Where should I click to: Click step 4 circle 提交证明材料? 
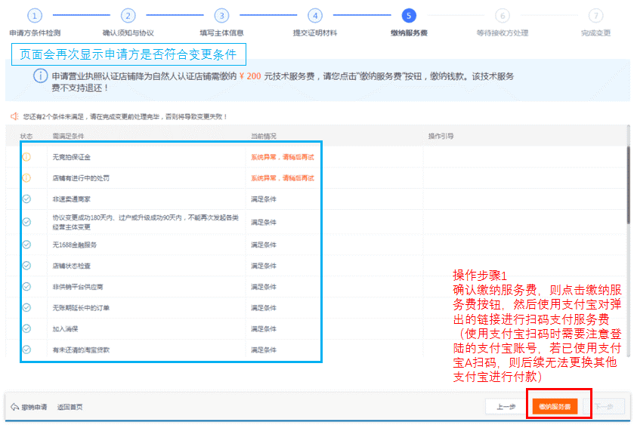[x=315, y=16]
